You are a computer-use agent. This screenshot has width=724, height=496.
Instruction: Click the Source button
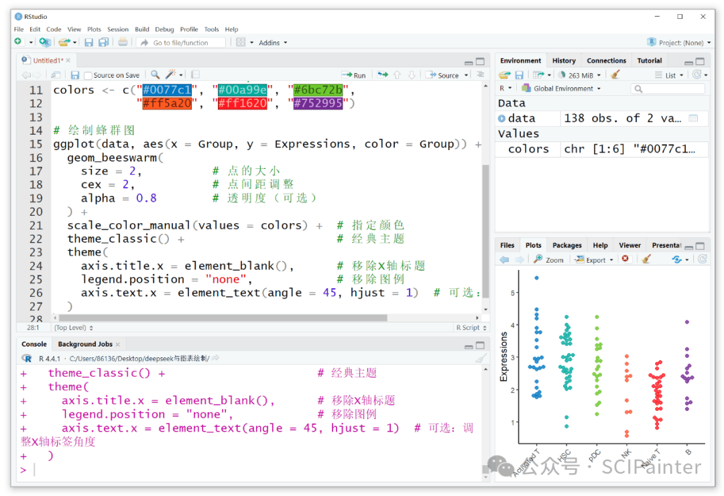[442, 75]
